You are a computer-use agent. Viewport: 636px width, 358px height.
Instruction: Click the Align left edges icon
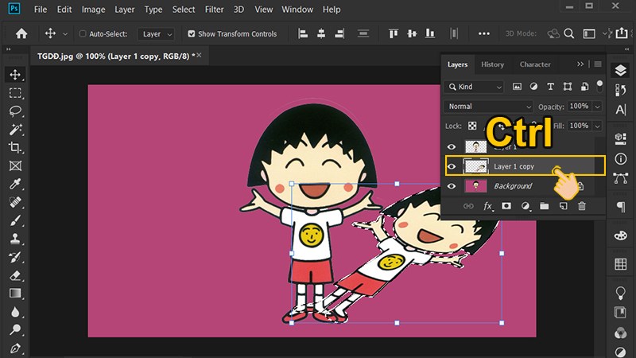[303, 33]
